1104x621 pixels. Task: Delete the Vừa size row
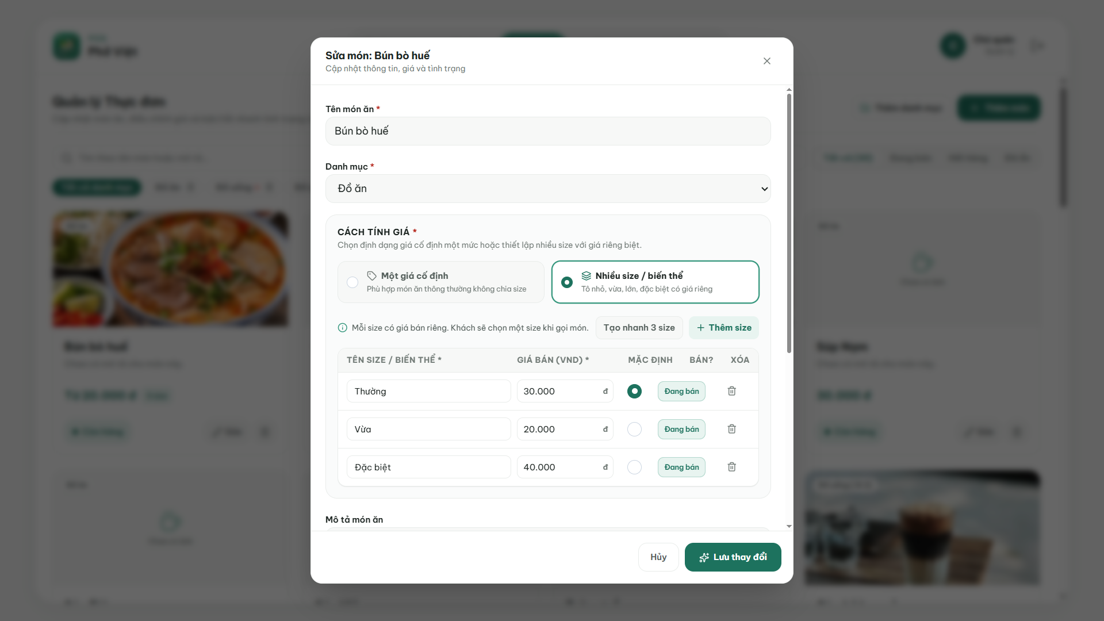click(x=731, y=429)
